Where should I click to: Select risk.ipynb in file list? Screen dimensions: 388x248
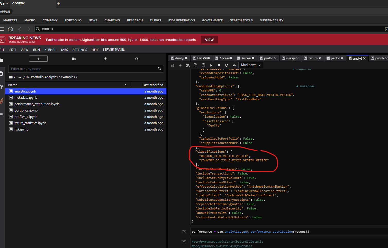point(86,130)
